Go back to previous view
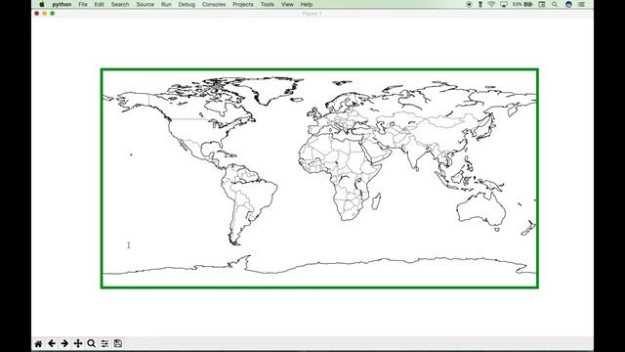This screenshot has height=352, width=625. tap(52, 343)
